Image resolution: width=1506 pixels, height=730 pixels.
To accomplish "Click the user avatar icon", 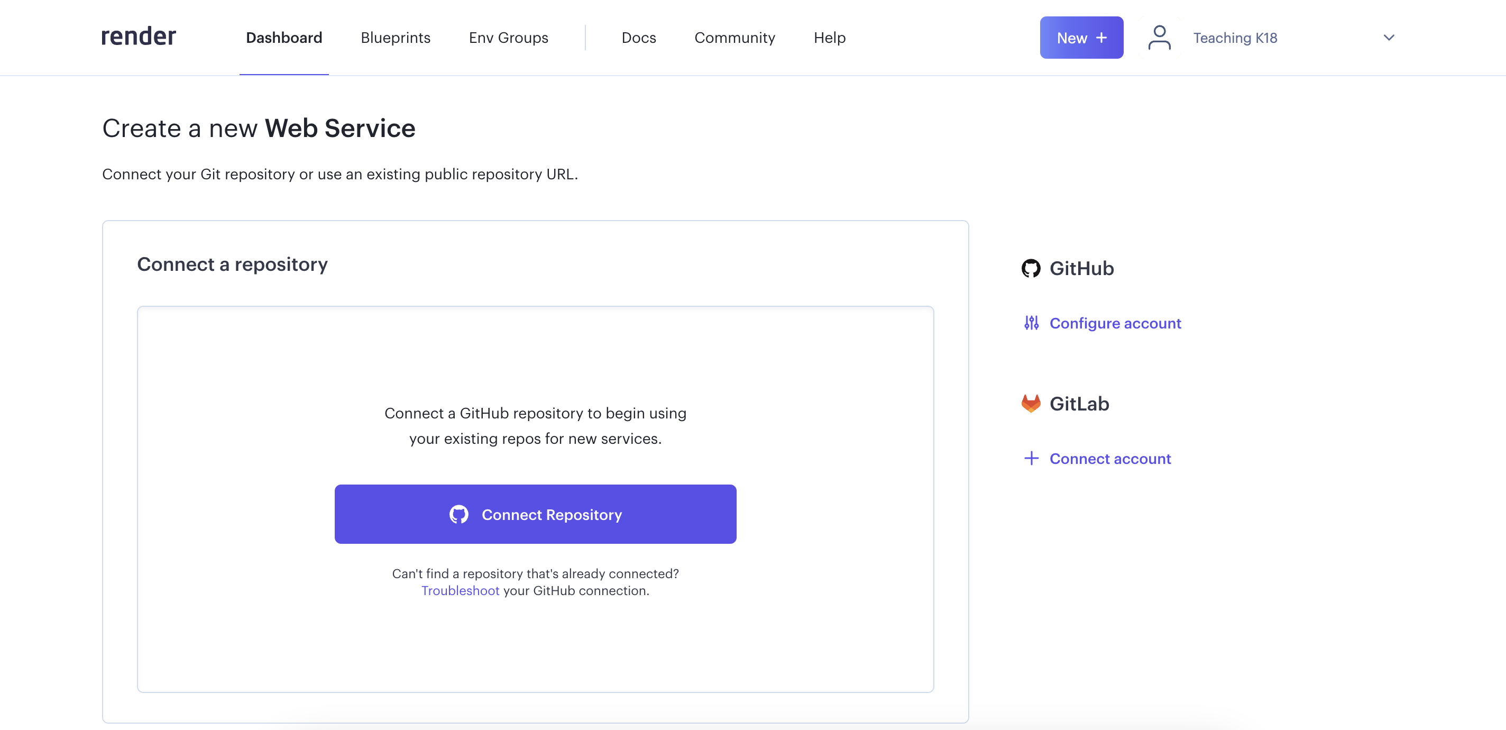I will (1159, 38).
